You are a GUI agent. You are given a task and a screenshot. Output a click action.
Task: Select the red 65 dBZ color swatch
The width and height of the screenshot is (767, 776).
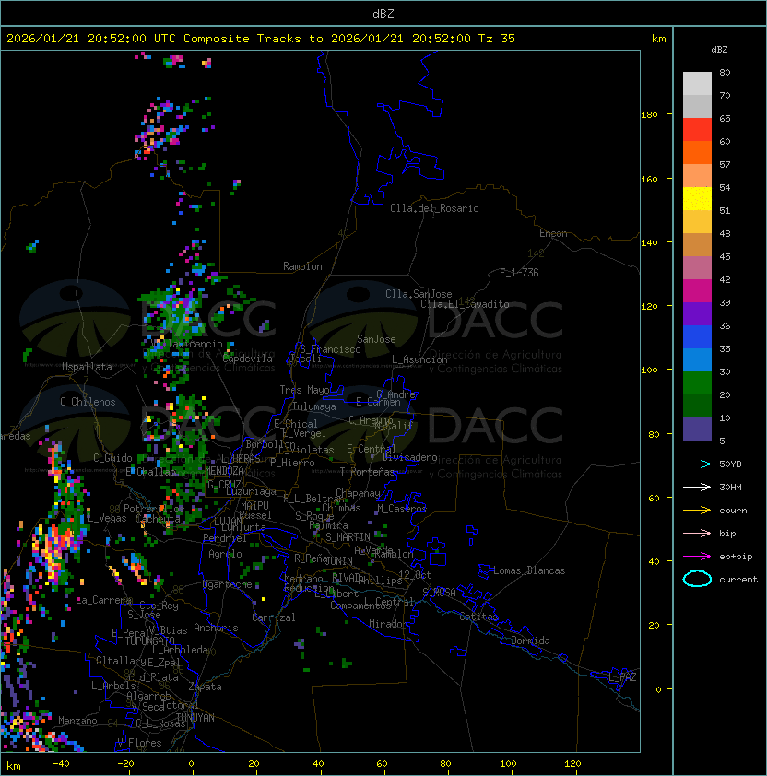tap(697, 129)
